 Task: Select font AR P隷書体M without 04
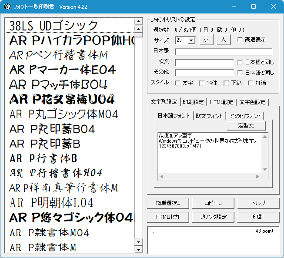point(70,247)
